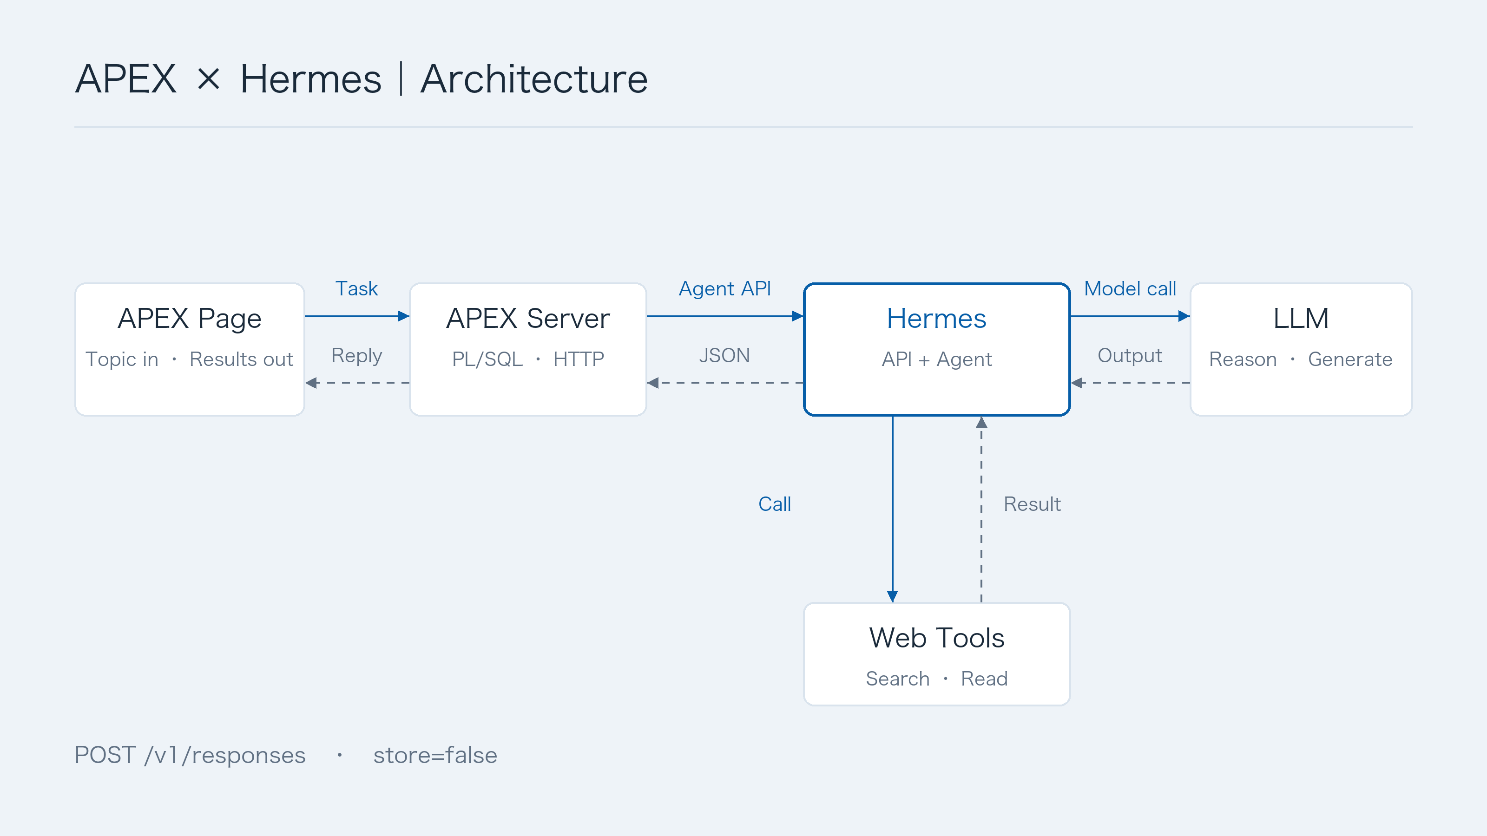
Task: Click the 'Result' label by the dashed arrow
Action: pyautogui.click(x=1032, y=504)
